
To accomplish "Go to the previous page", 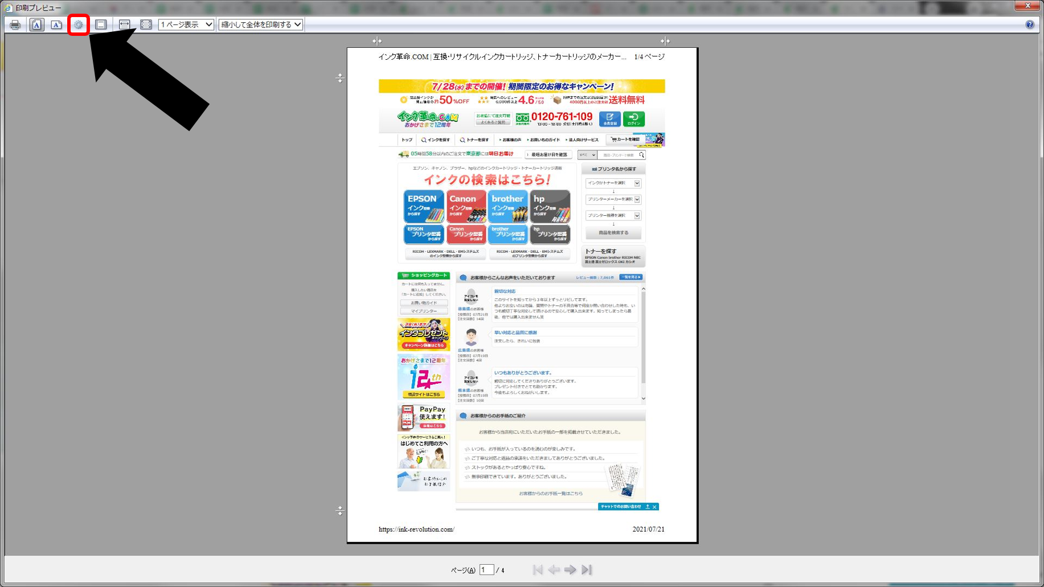I will click(554, 570).
